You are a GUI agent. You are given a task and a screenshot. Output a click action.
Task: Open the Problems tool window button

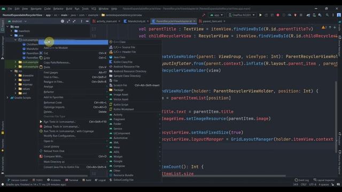tap(54, 180)
